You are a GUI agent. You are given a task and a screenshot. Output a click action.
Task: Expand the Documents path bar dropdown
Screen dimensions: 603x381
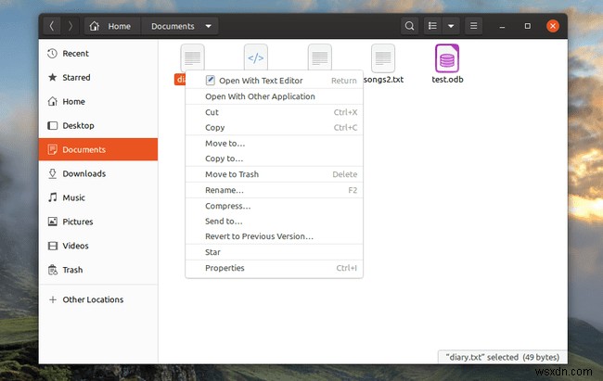pos(209,26)
